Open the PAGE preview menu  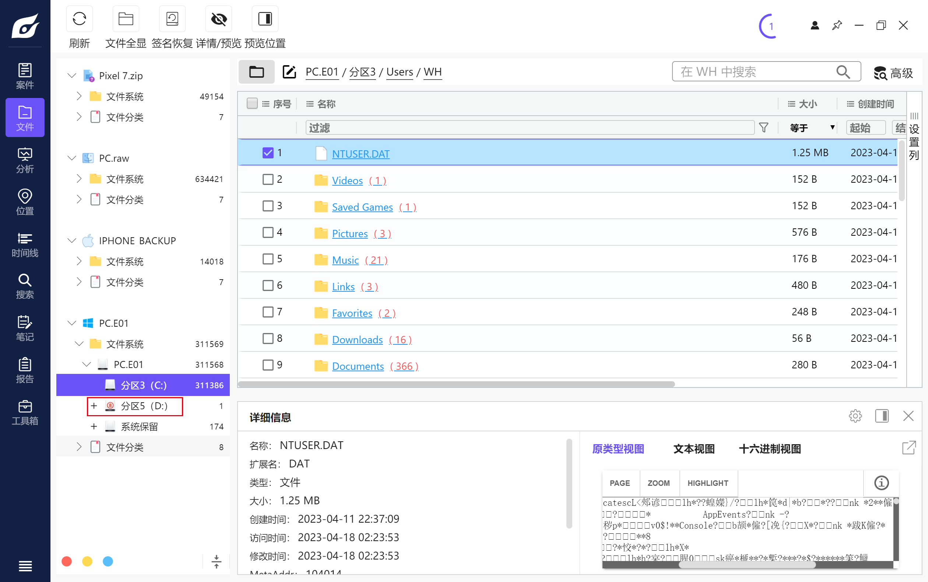(620, 483)
